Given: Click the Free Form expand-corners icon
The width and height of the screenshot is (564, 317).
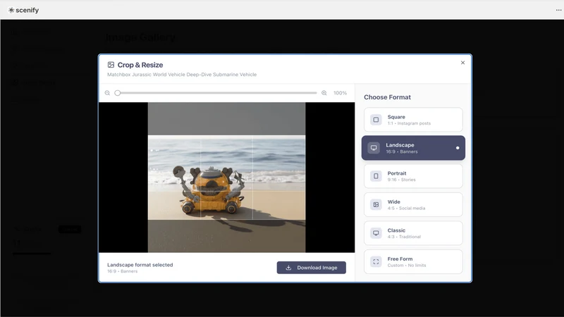Looking at the screenshot, I should (x=376, y=261).
